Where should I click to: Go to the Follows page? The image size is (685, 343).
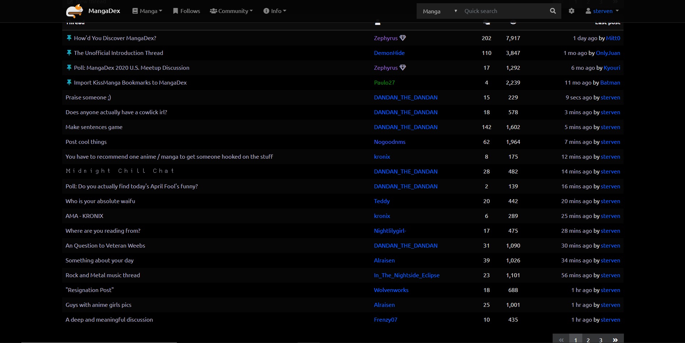coord(187,11)
